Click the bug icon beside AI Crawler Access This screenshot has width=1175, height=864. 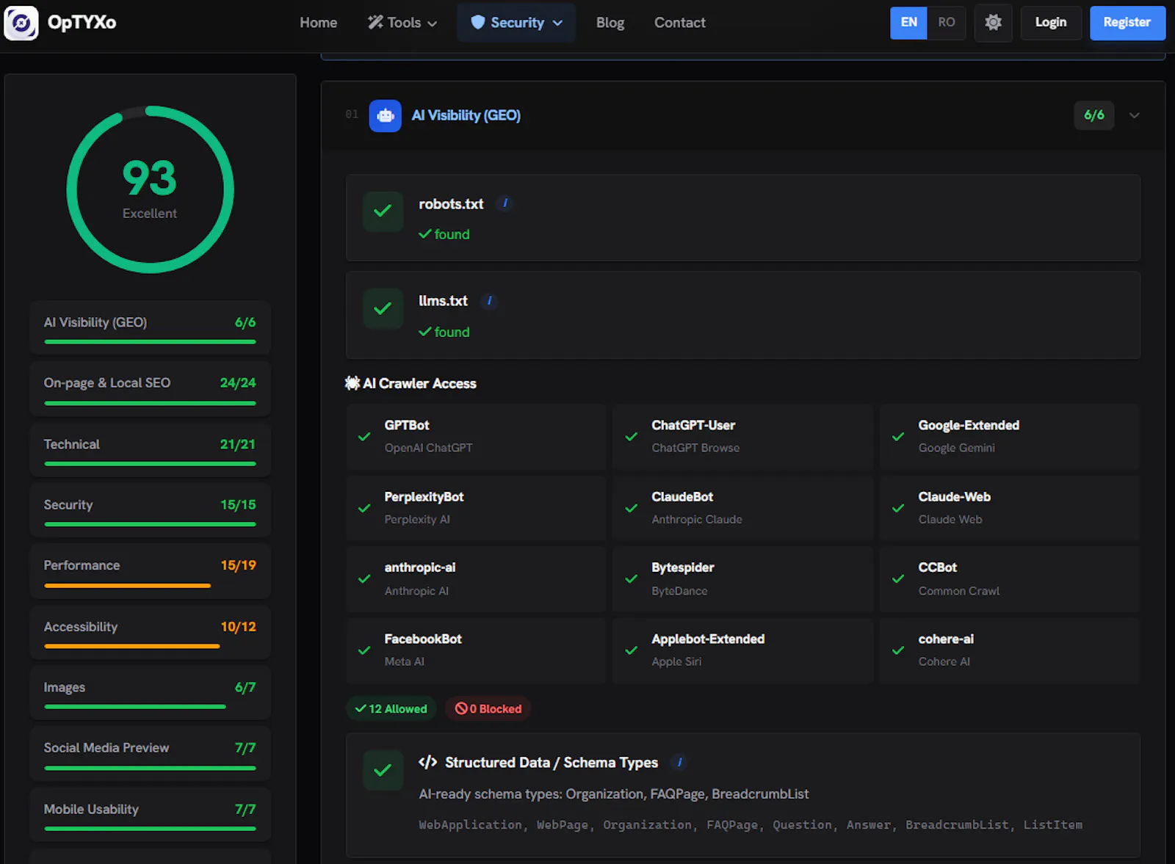352,383
